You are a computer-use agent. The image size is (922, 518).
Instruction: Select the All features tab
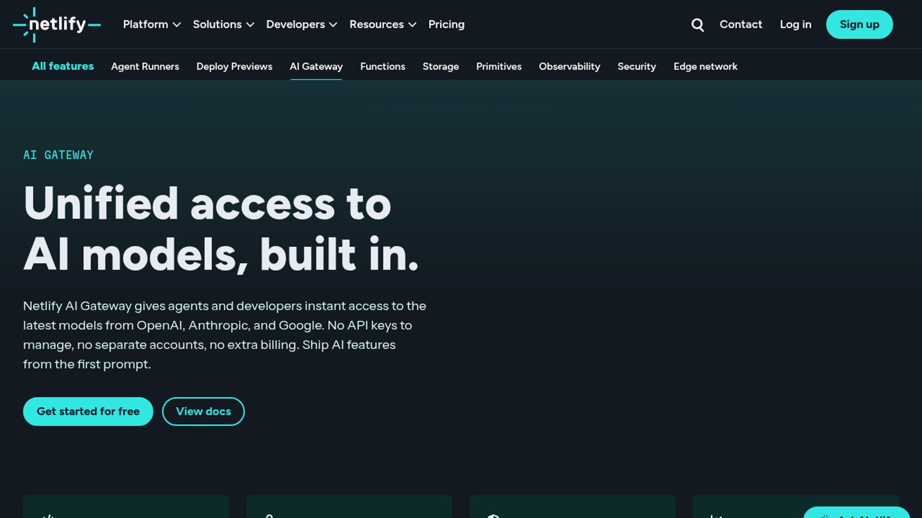point(63,66)
